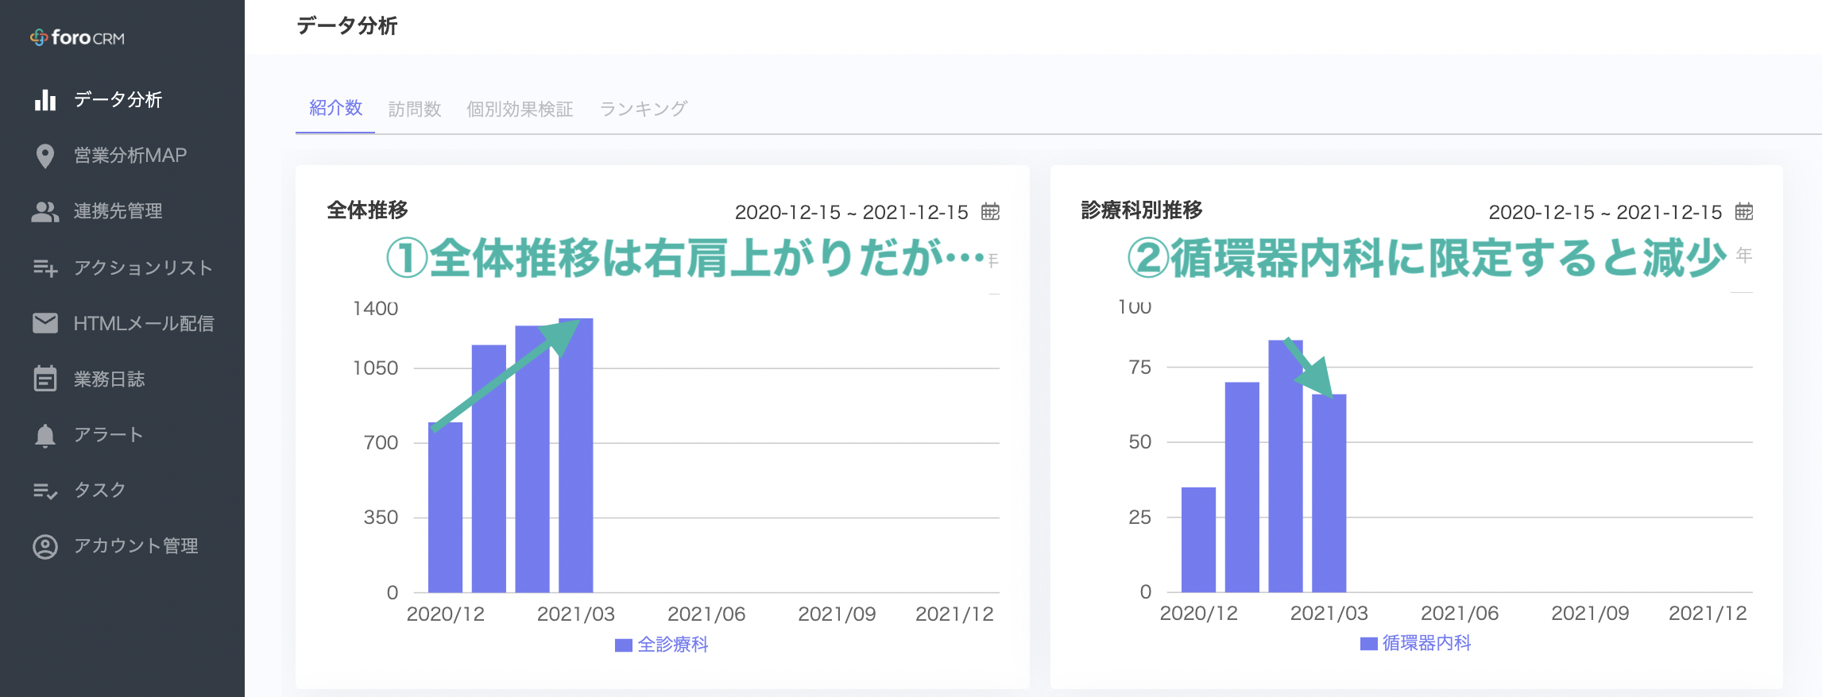Open the calendar picker for 診療科別推移
The width and height of the screenshot is (1822, 697).
tap(1743, 211)
